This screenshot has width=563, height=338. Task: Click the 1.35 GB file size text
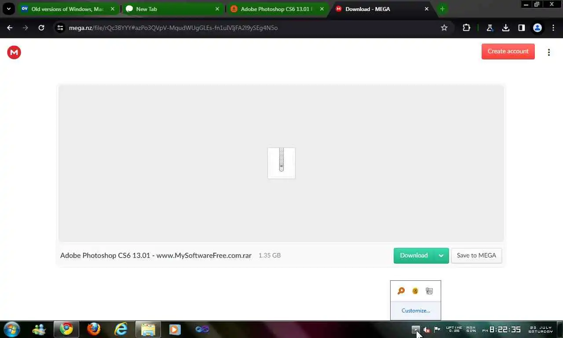[x=270, y=255]
